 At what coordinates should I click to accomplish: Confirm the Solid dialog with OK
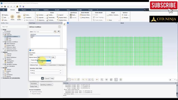click(x=43, y=78)
